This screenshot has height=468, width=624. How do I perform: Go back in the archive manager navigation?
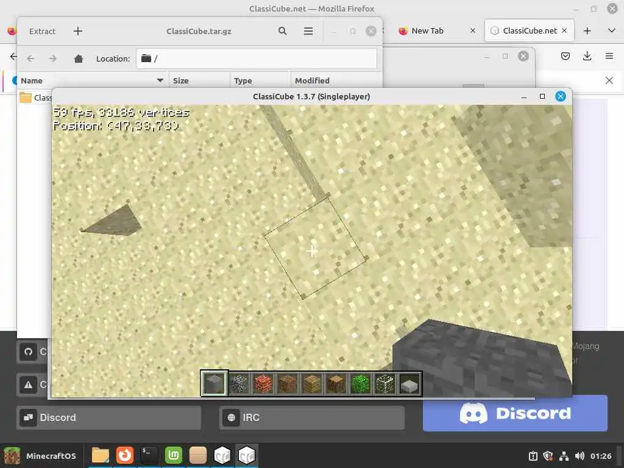(30, 58)
